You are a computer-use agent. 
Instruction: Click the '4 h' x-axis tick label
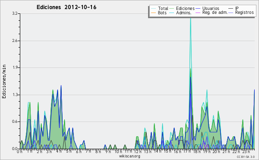(59, 151)
